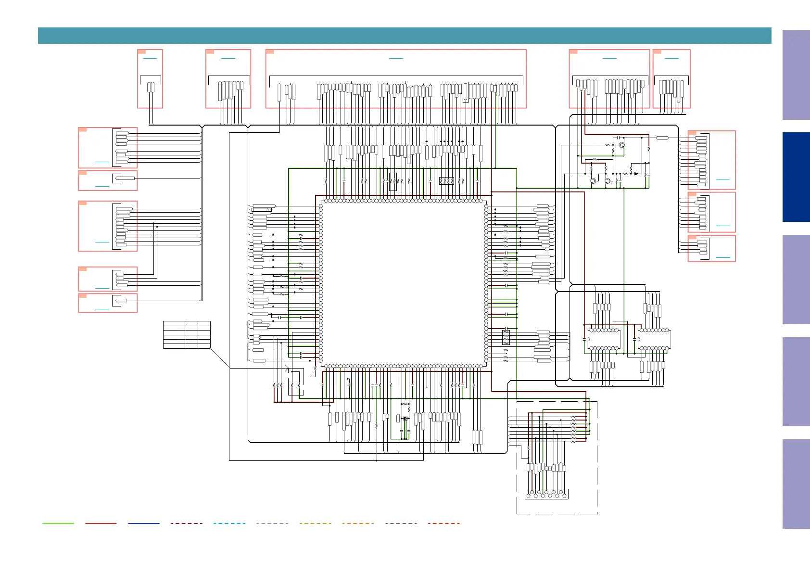Click the solid blue legend line
The image size is (810, 573).
click(144, 523)
